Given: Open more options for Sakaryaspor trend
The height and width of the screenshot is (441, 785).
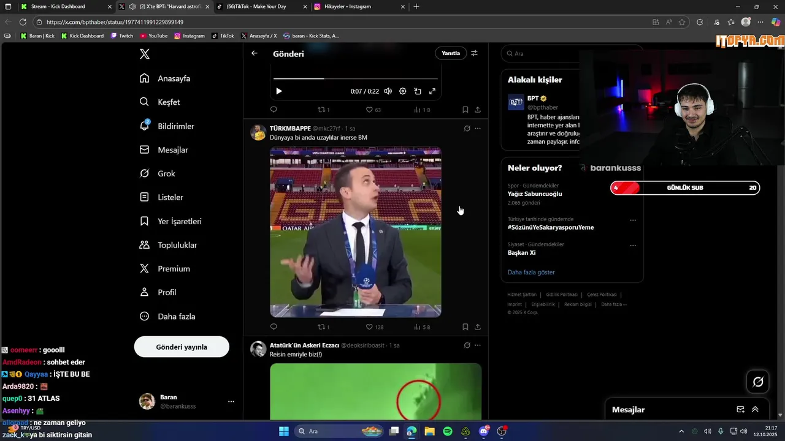Looking at the screenshot, I should click(x=633, y=221).
